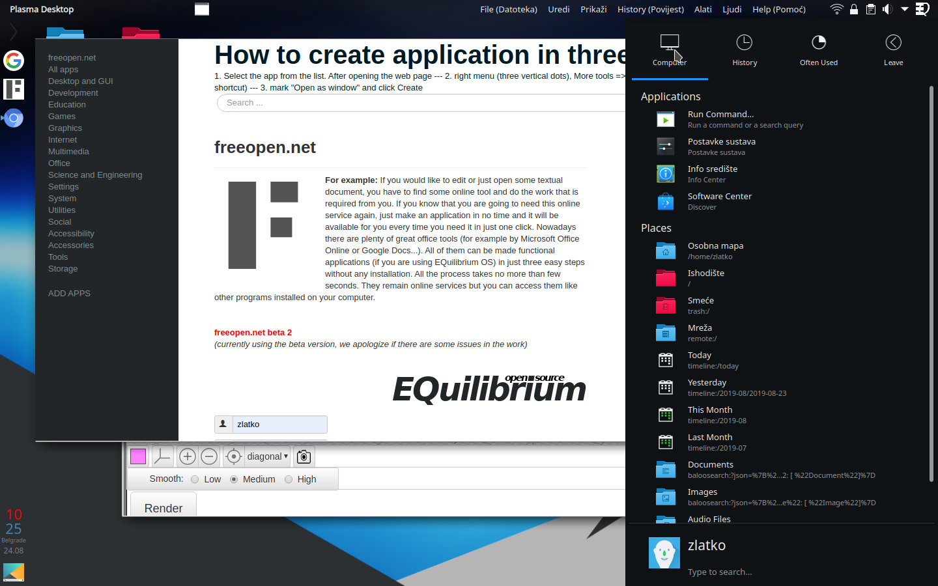This screenshot has width=938, height=586.
Task: Click zlatko user avatar in launcher
Action: pos(664,553)
